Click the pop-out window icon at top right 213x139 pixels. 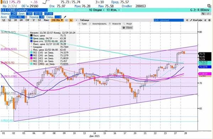pyautogui.click(x=209, y=6)
